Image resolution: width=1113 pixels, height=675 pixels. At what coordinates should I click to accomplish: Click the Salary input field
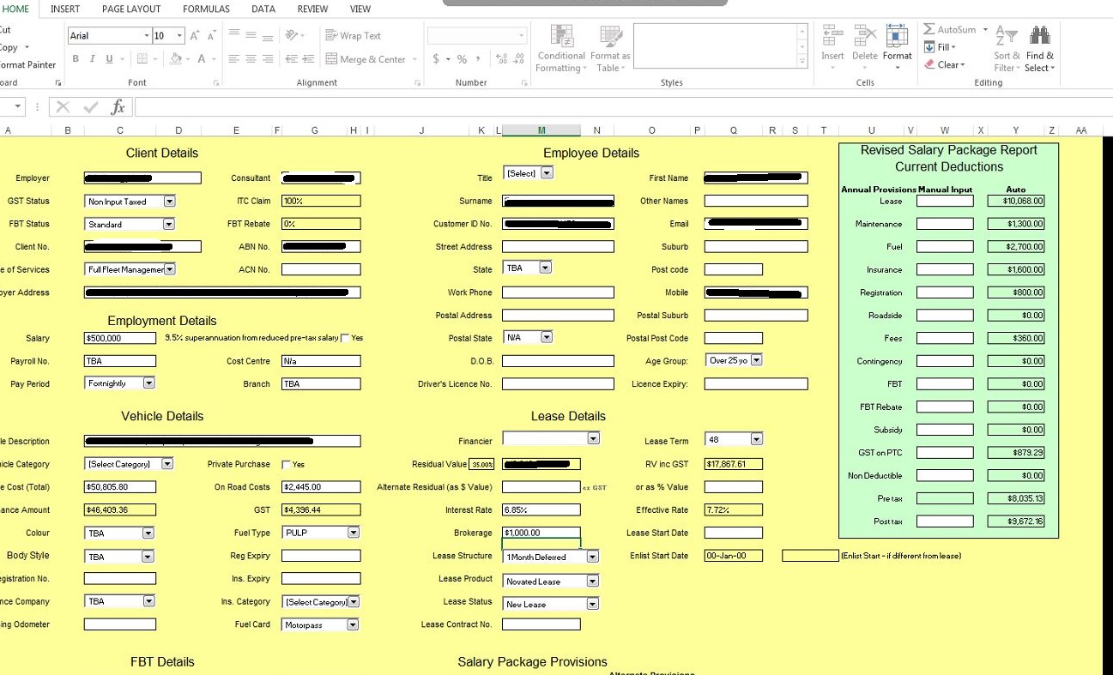120,338
